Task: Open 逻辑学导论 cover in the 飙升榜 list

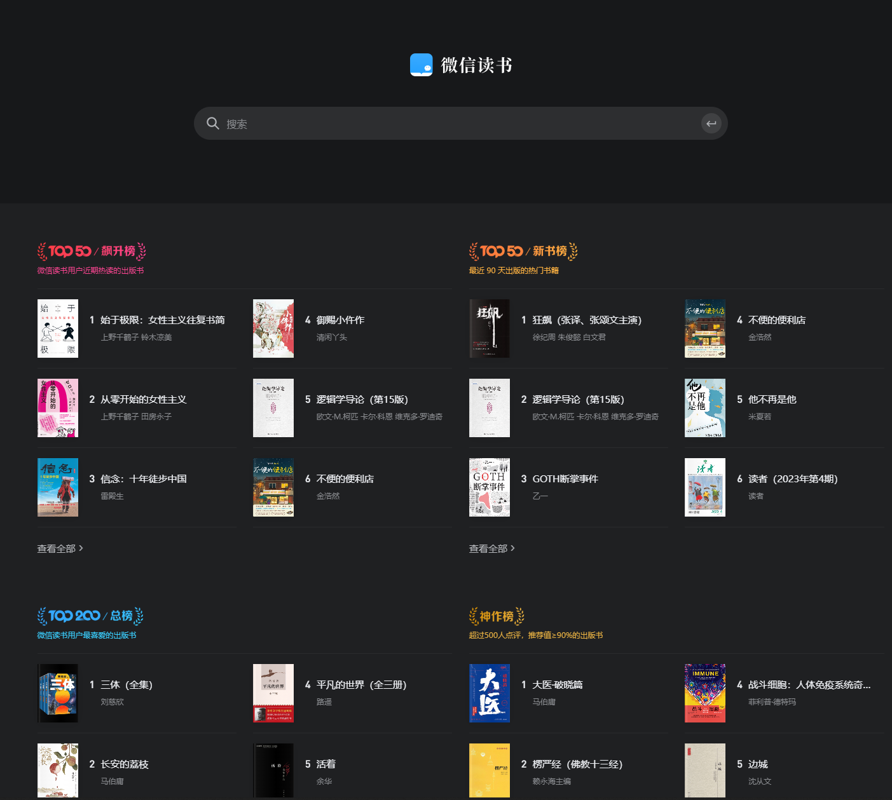Action: tap(273, 408)
